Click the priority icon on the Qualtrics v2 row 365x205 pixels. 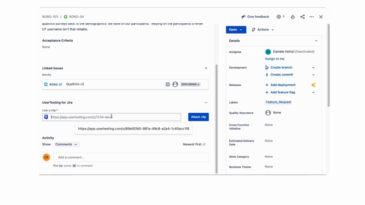tap(168, 85)
